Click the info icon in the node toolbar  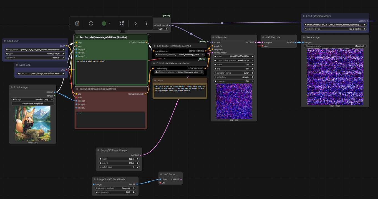91,24
